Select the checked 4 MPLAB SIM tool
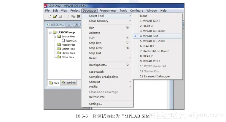This screenshot has height=122, width=226. tap(157, 36)
